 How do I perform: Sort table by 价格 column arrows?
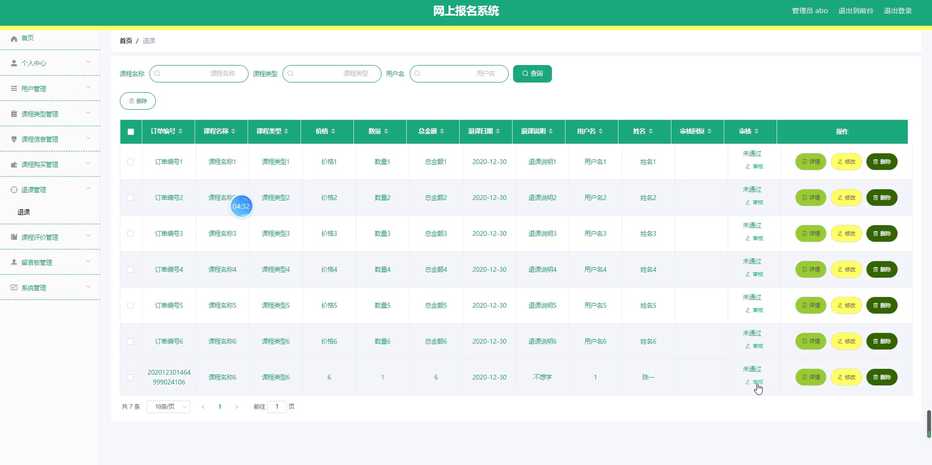pyautogui.click(x=333, y=132)
